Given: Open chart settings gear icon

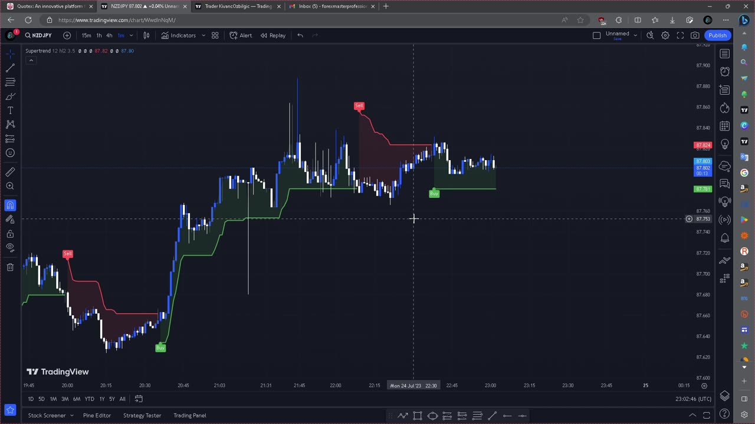Looking at the screenshot, I should click(x=665, y=35).
